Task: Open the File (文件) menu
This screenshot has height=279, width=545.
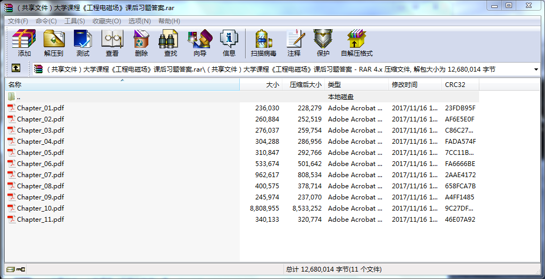Action: point(18,21)
